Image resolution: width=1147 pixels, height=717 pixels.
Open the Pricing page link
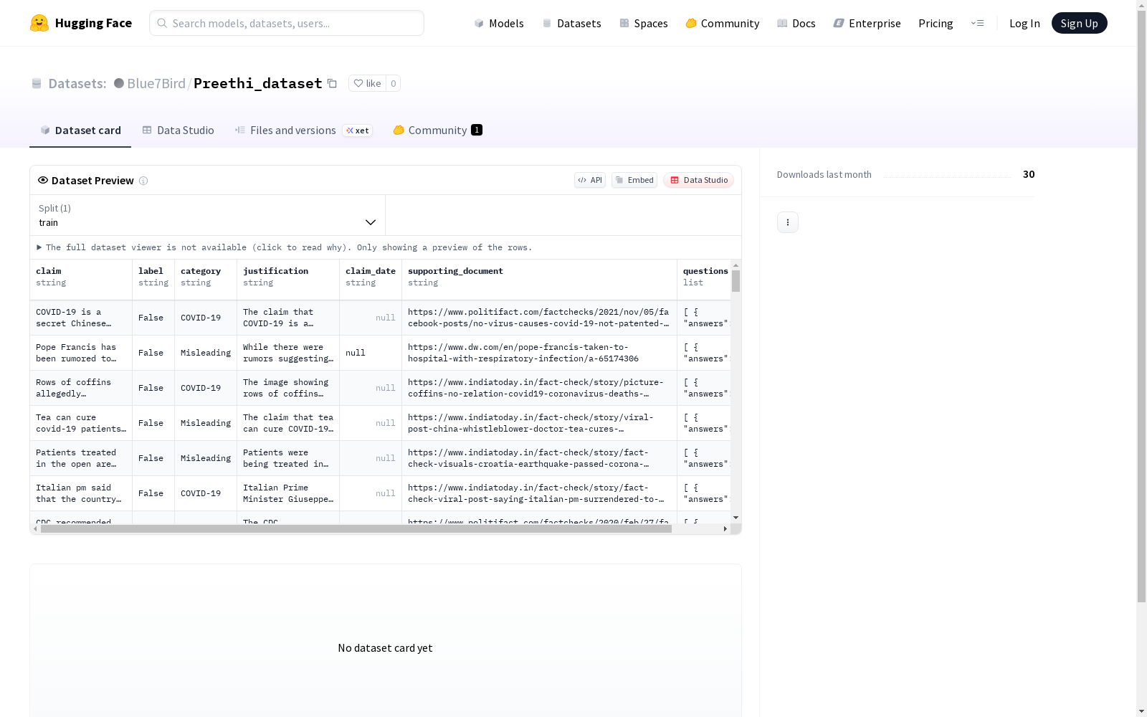(x=936, y=23)
